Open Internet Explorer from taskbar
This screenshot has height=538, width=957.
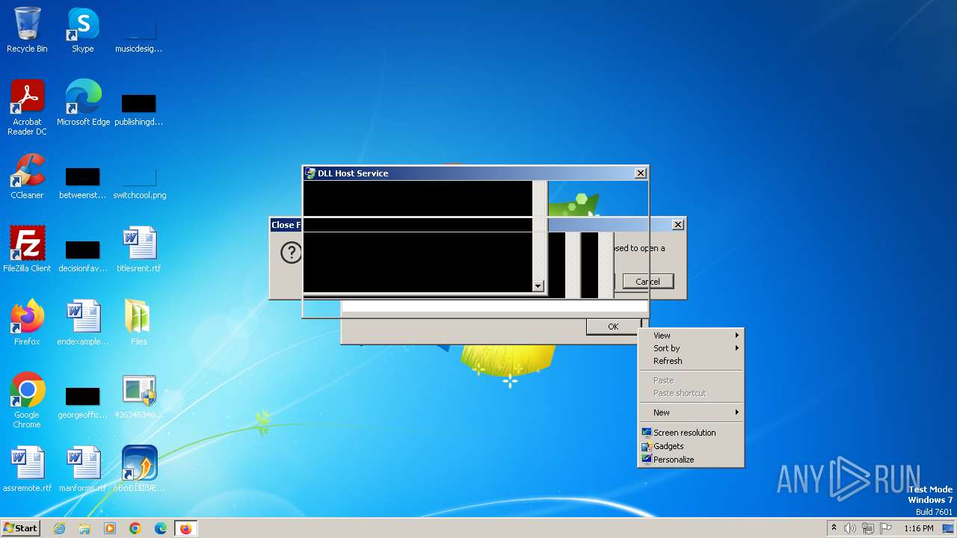pyautogui.click(x=59, y=528)
